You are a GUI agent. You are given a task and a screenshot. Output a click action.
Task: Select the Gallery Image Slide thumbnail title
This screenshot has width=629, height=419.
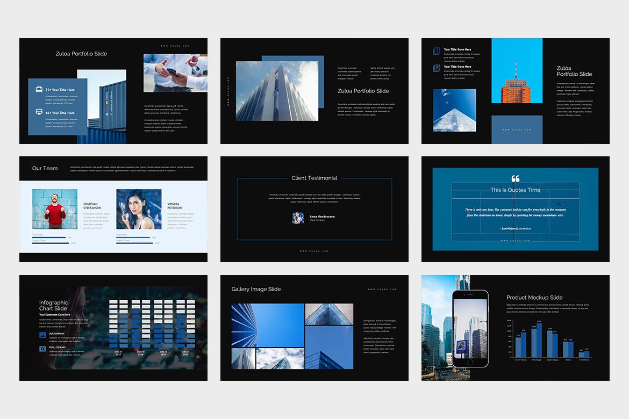point(256,289)
